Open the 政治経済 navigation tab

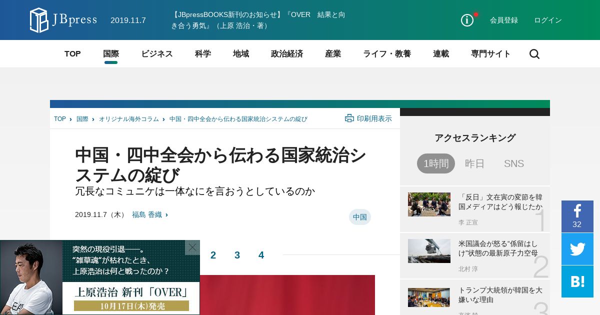tap(287, 54)
